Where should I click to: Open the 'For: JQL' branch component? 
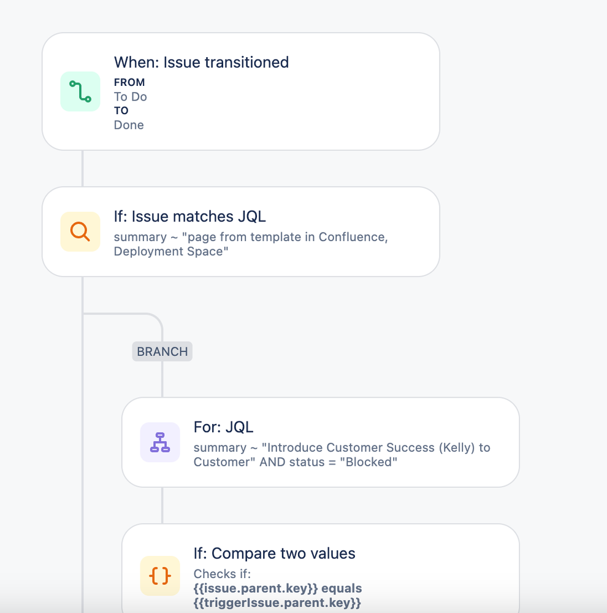tap(321, 442)
